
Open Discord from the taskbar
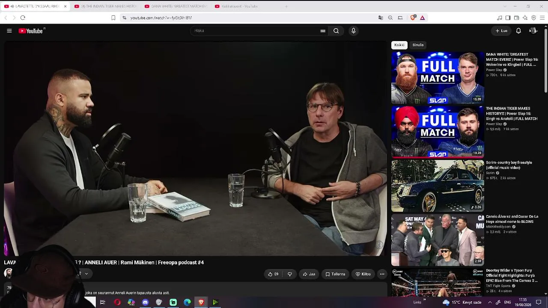pyautogui.click(x=145, y=302)
